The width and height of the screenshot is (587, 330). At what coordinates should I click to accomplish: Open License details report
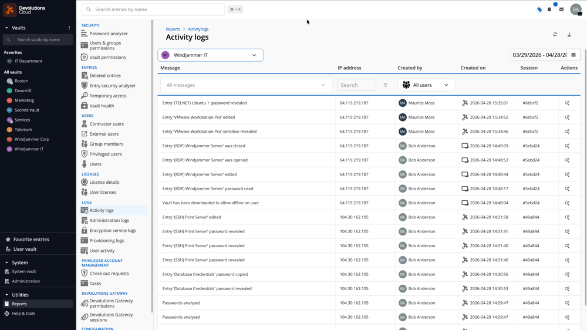[x=104, y=183]
